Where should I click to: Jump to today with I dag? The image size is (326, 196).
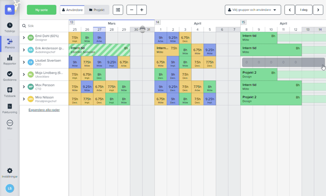click(303, 10)
